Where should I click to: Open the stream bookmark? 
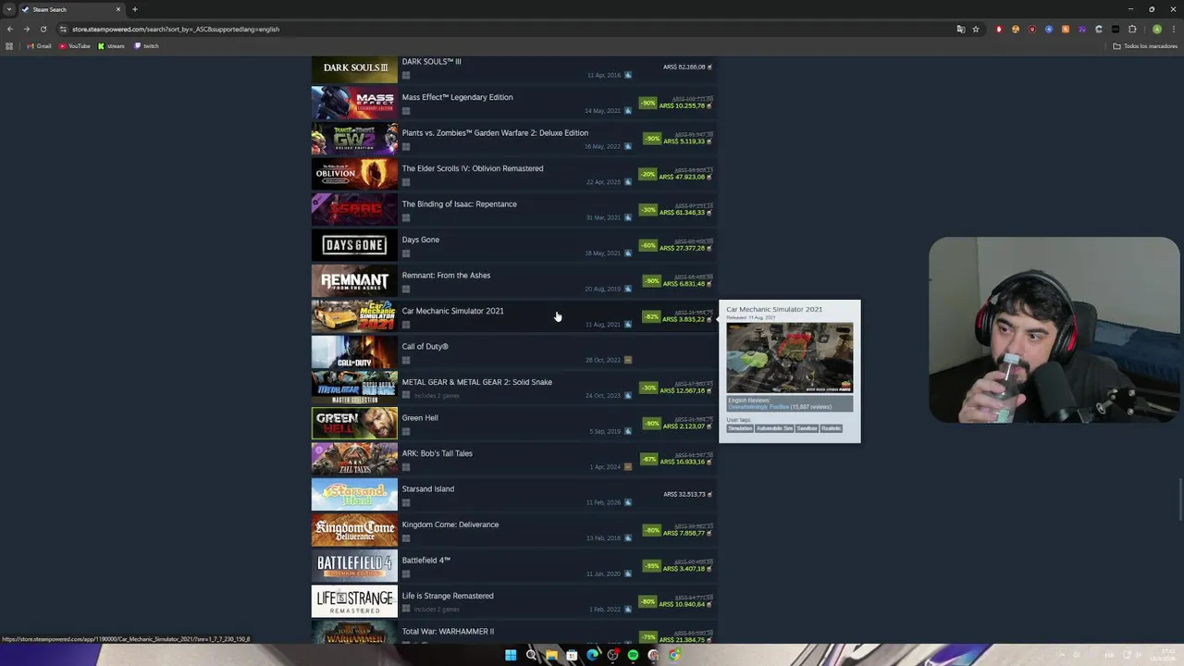pyautogui.click(x=111, y=46)
